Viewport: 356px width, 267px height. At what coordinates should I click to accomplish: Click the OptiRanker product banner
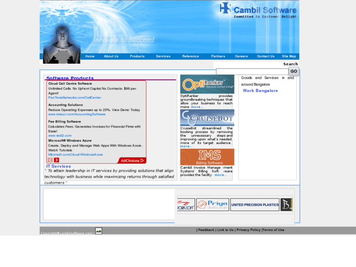(207, 84)
